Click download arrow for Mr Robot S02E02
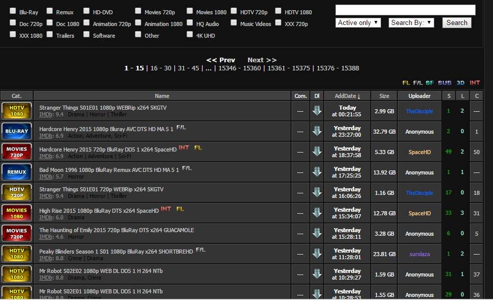493x300 pixels. click(317, 274)
